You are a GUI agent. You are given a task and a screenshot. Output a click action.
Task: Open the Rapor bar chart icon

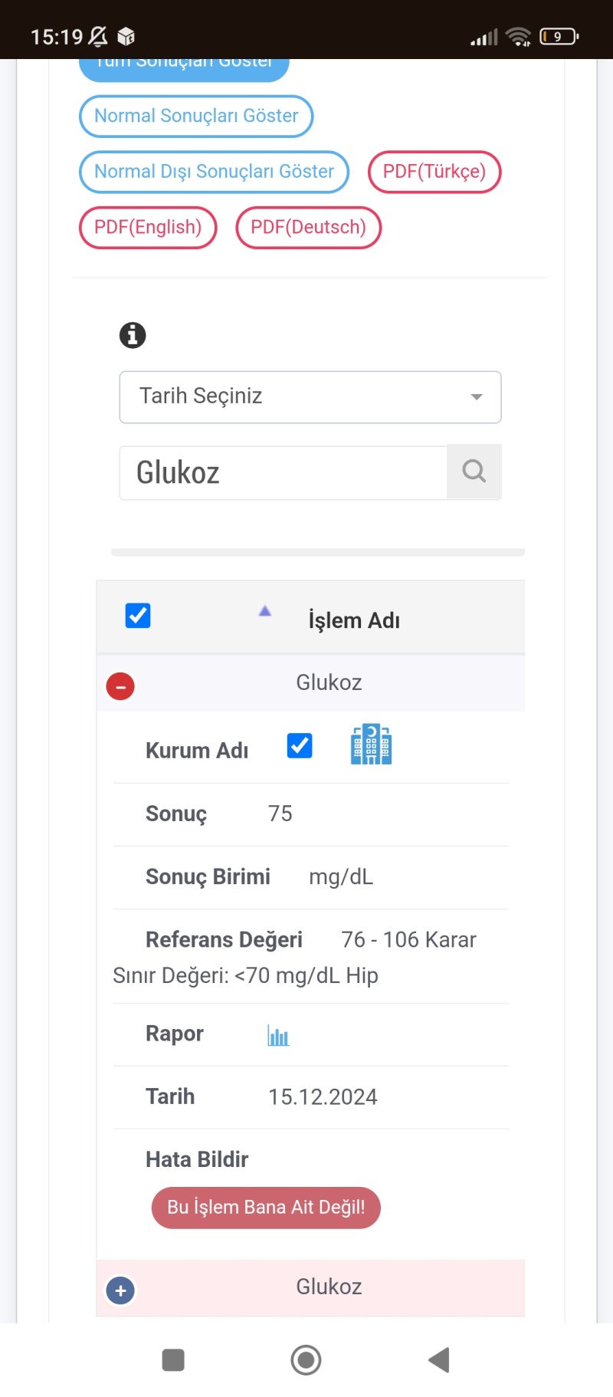pos(278,1036)
